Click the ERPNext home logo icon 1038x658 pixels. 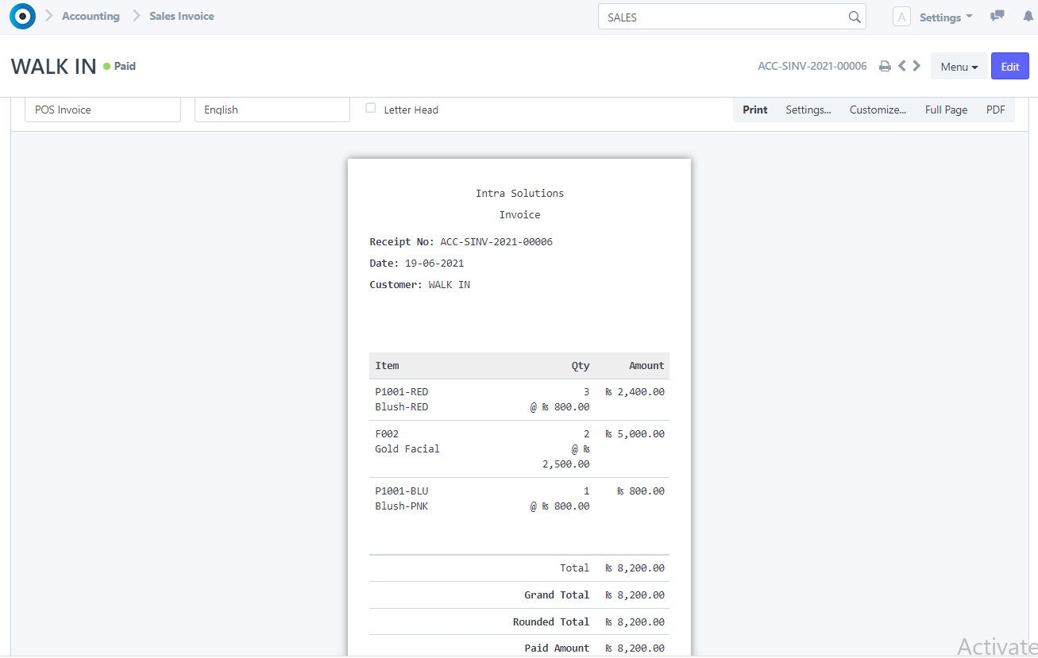pyautogui.click(x=22, y=16)
